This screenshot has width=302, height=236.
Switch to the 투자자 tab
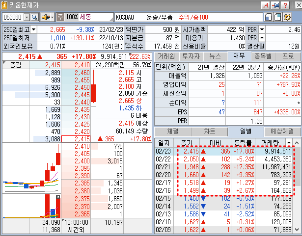pyautogui.click(x=191, y=56)
